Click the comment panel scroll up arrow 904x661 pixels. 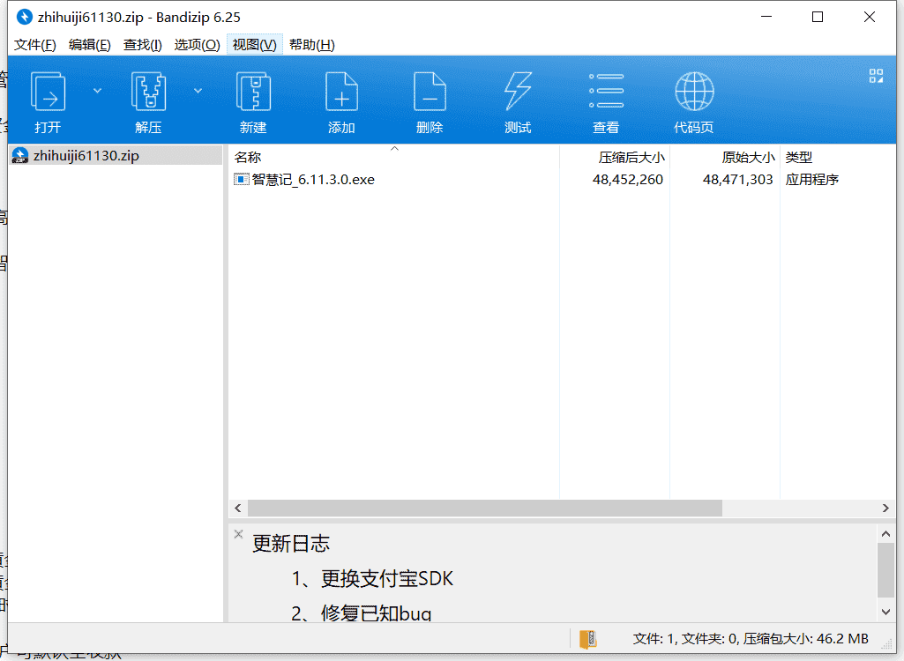point(885,534)
